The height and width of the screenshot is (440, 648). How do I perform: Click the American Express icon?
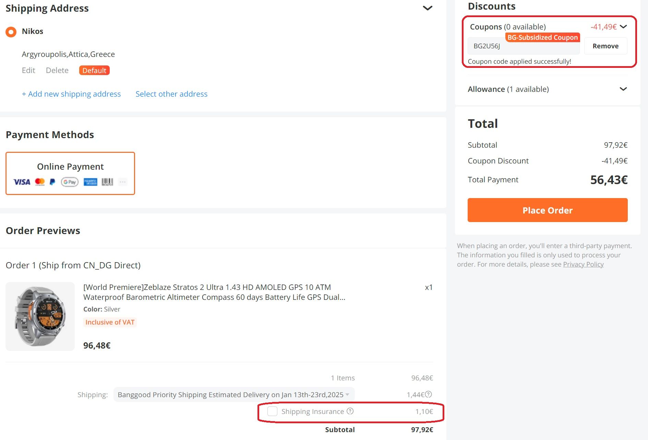(x=91, y=182)
